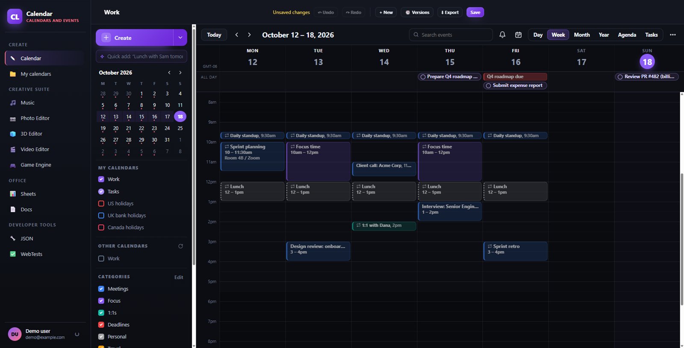Open Game Engine in the sidebar
Viewport: 684px width, 348px height.
(45, 165)
